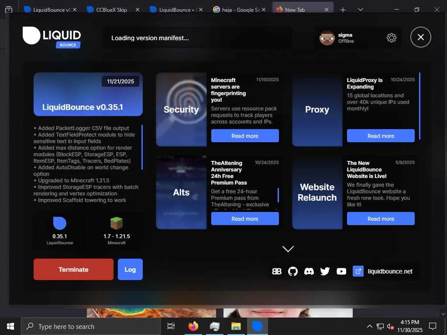The image size is (447, 335).
Task: Terminate the running client
Action: tap(73, 269)
